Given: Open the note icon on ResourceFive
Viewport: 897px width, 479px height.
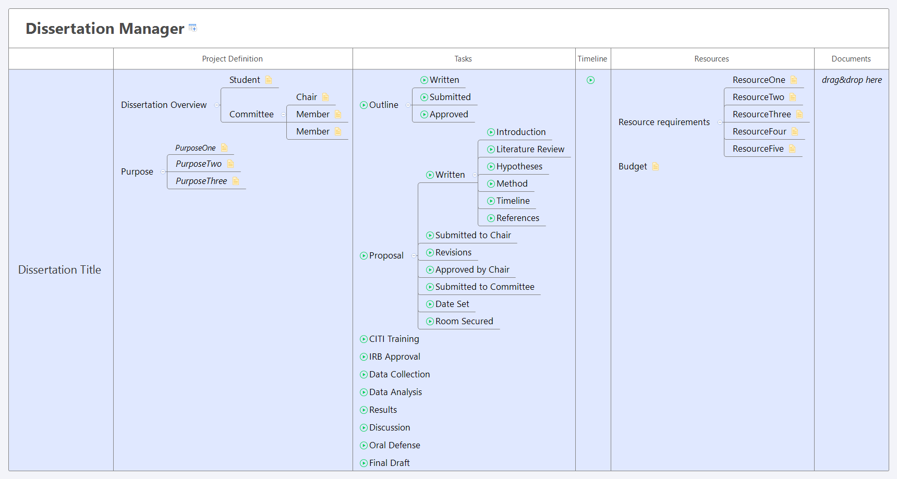Looking at the screenshot, I should coord(793,149).
